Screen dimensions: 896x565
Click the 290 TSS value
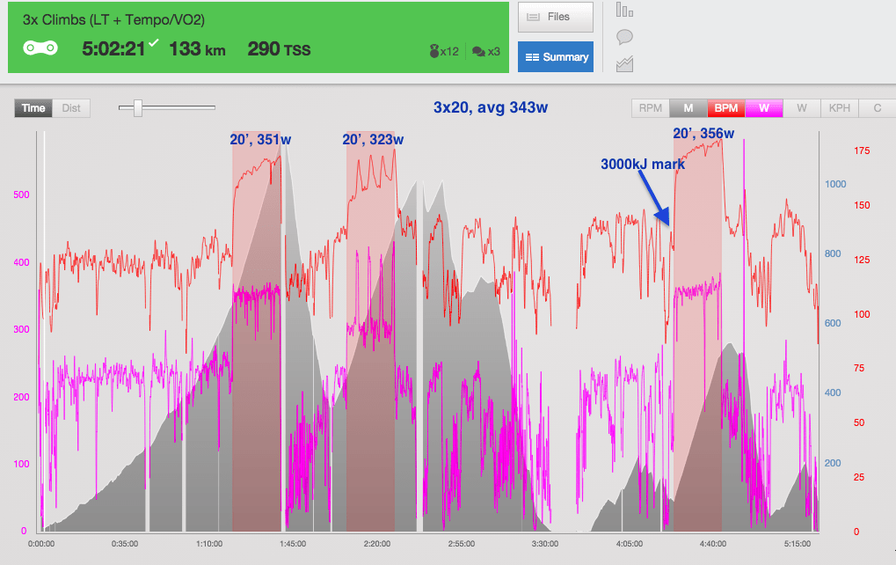[279, 49]
